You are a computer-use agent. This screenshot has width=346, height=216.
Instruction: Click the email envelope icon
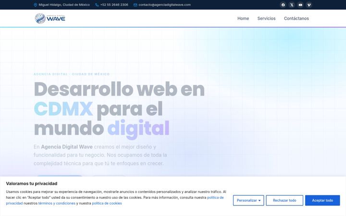click(x=135, y=5)
